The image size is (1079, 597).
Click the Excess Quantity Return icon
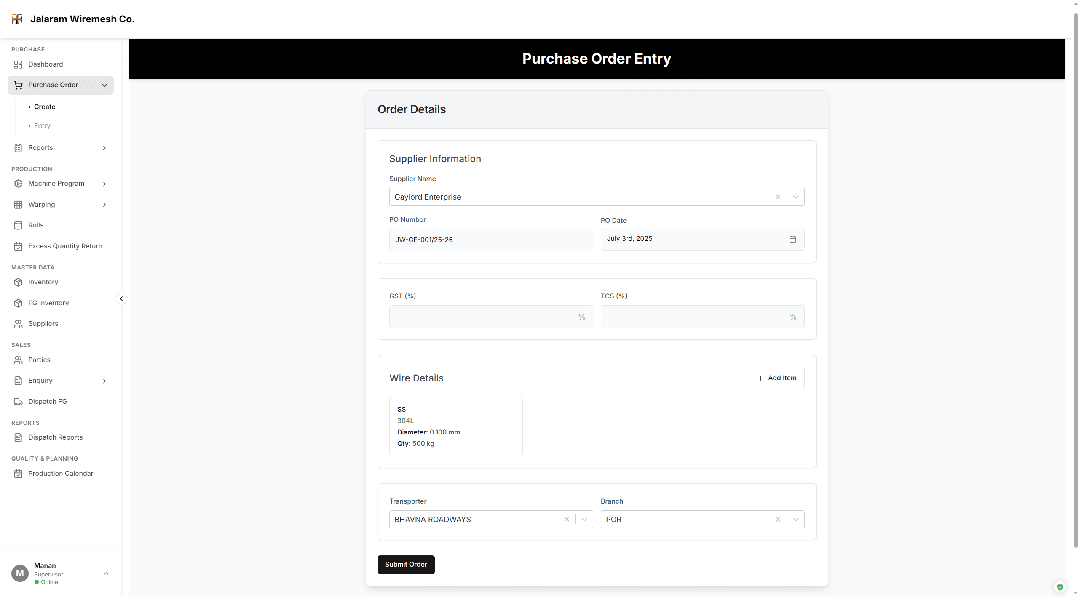(x=19, y=246)
